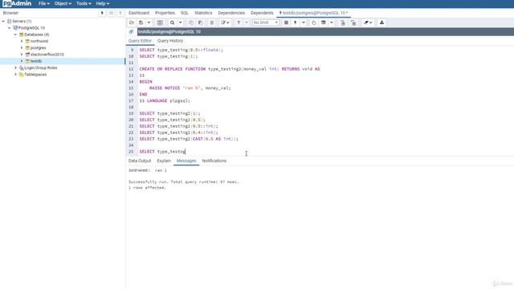Click the pgAdmin logo
This screenshot has width=514, height=289.
17,3
